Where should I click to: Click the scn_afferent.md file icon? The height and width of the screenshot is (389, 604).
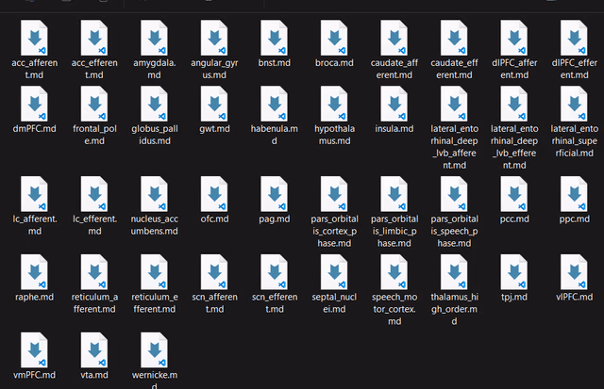pyautogui.click(x=214, y=272)
